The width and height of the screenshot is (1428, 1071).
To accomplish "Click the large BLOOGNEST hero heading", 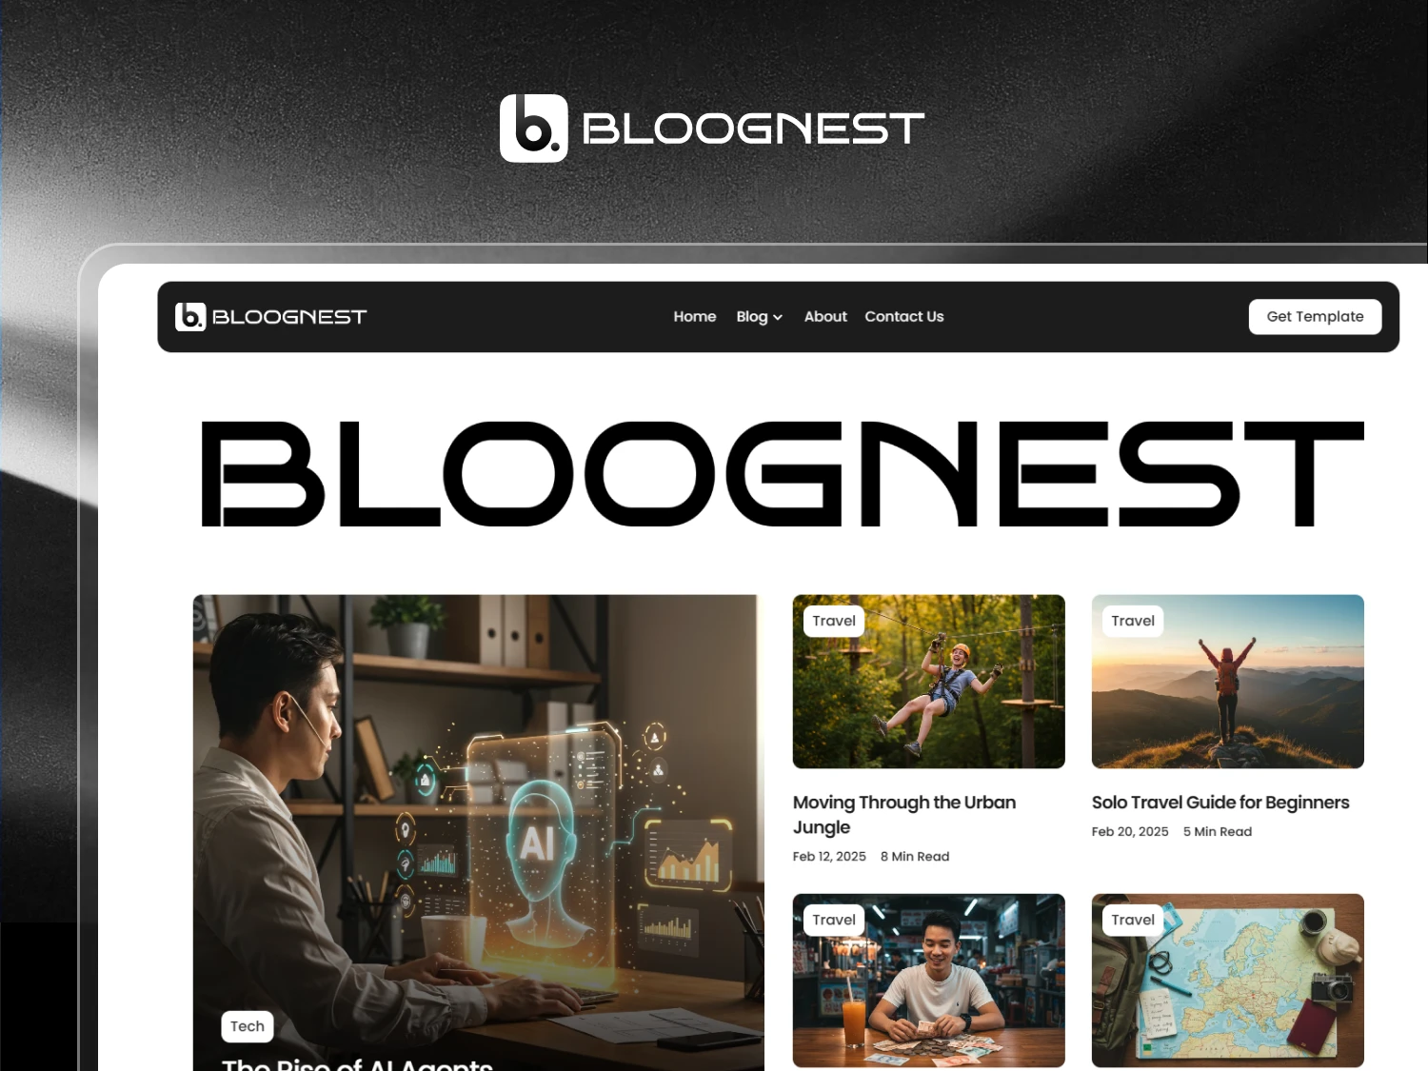I will [783, 473].
